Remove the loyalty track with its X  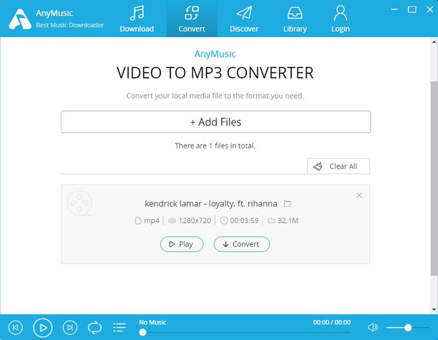pyautogui.click(x=359, y=195)
